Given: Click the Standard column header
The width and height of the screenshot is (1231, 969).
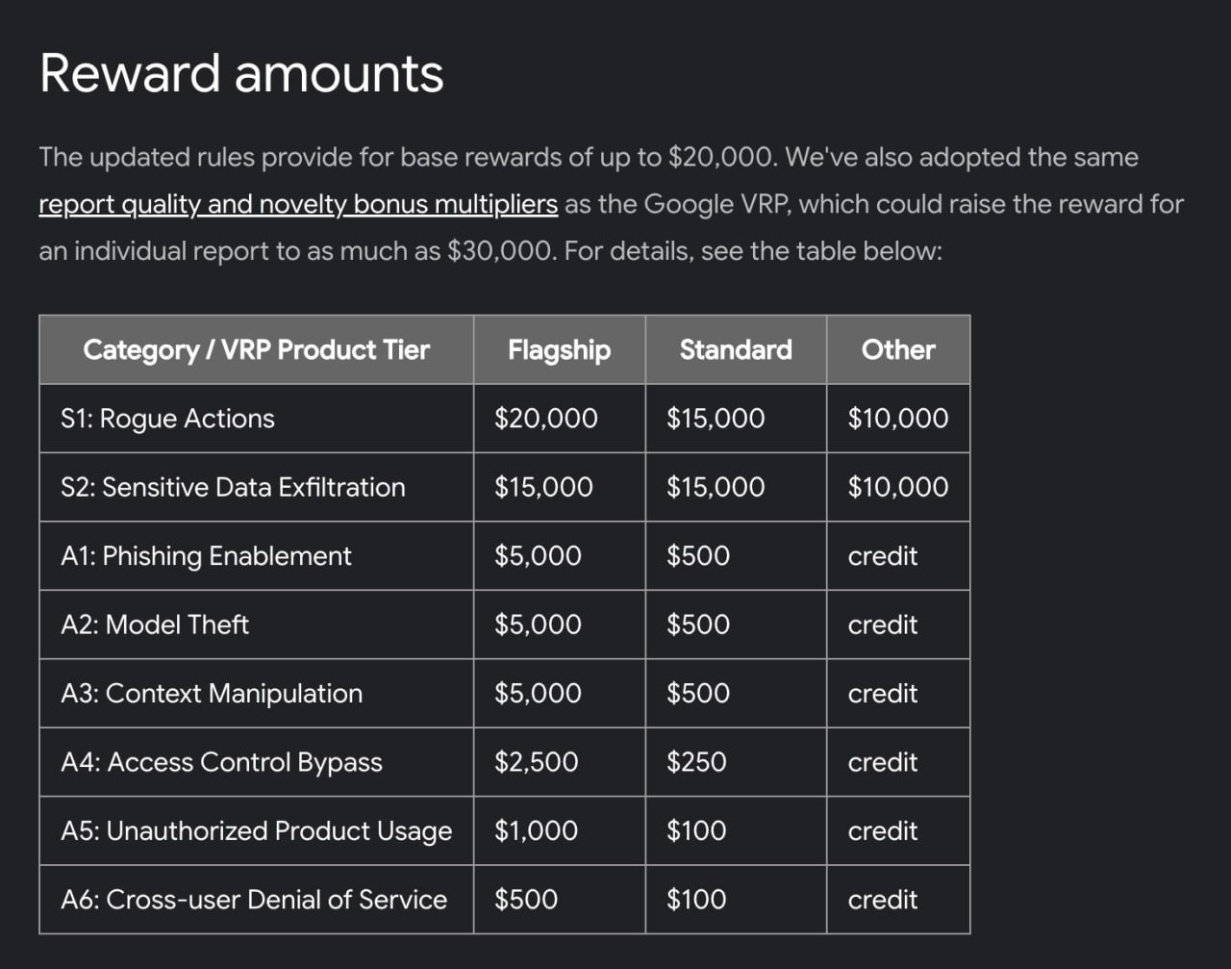Looking at the screenshot, I should click(736, 349).
